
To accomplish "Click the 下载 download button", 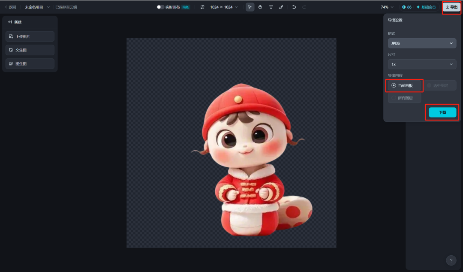I will [442, 112].
